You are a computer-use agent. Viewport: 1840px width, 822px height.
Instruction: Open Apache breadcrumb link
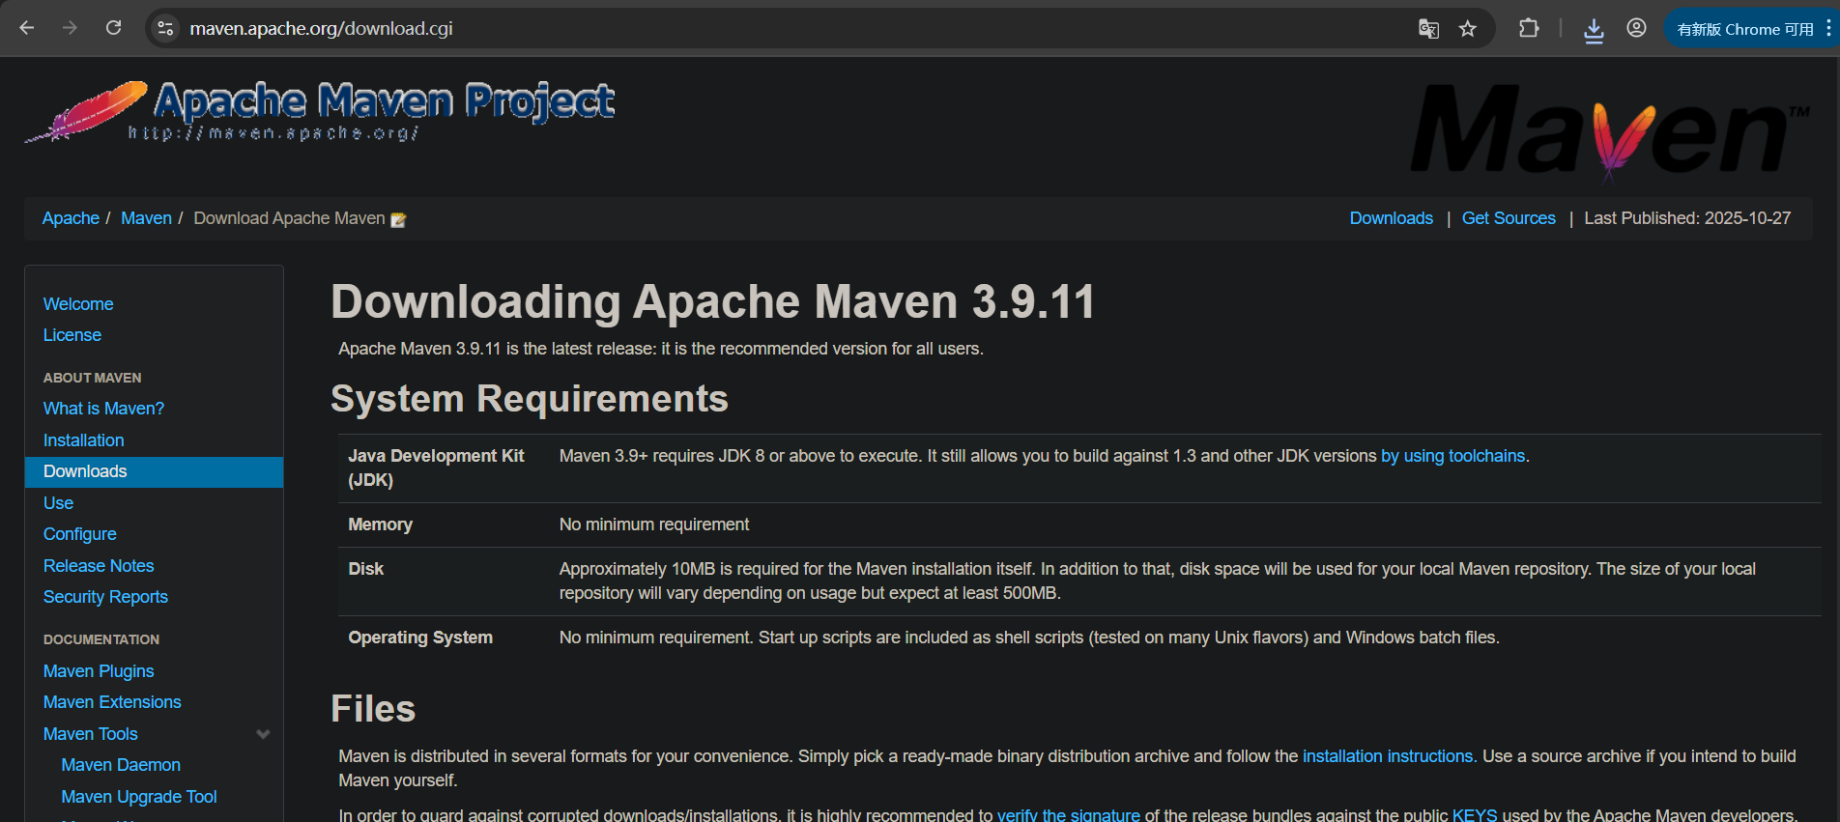pos(71,218)
